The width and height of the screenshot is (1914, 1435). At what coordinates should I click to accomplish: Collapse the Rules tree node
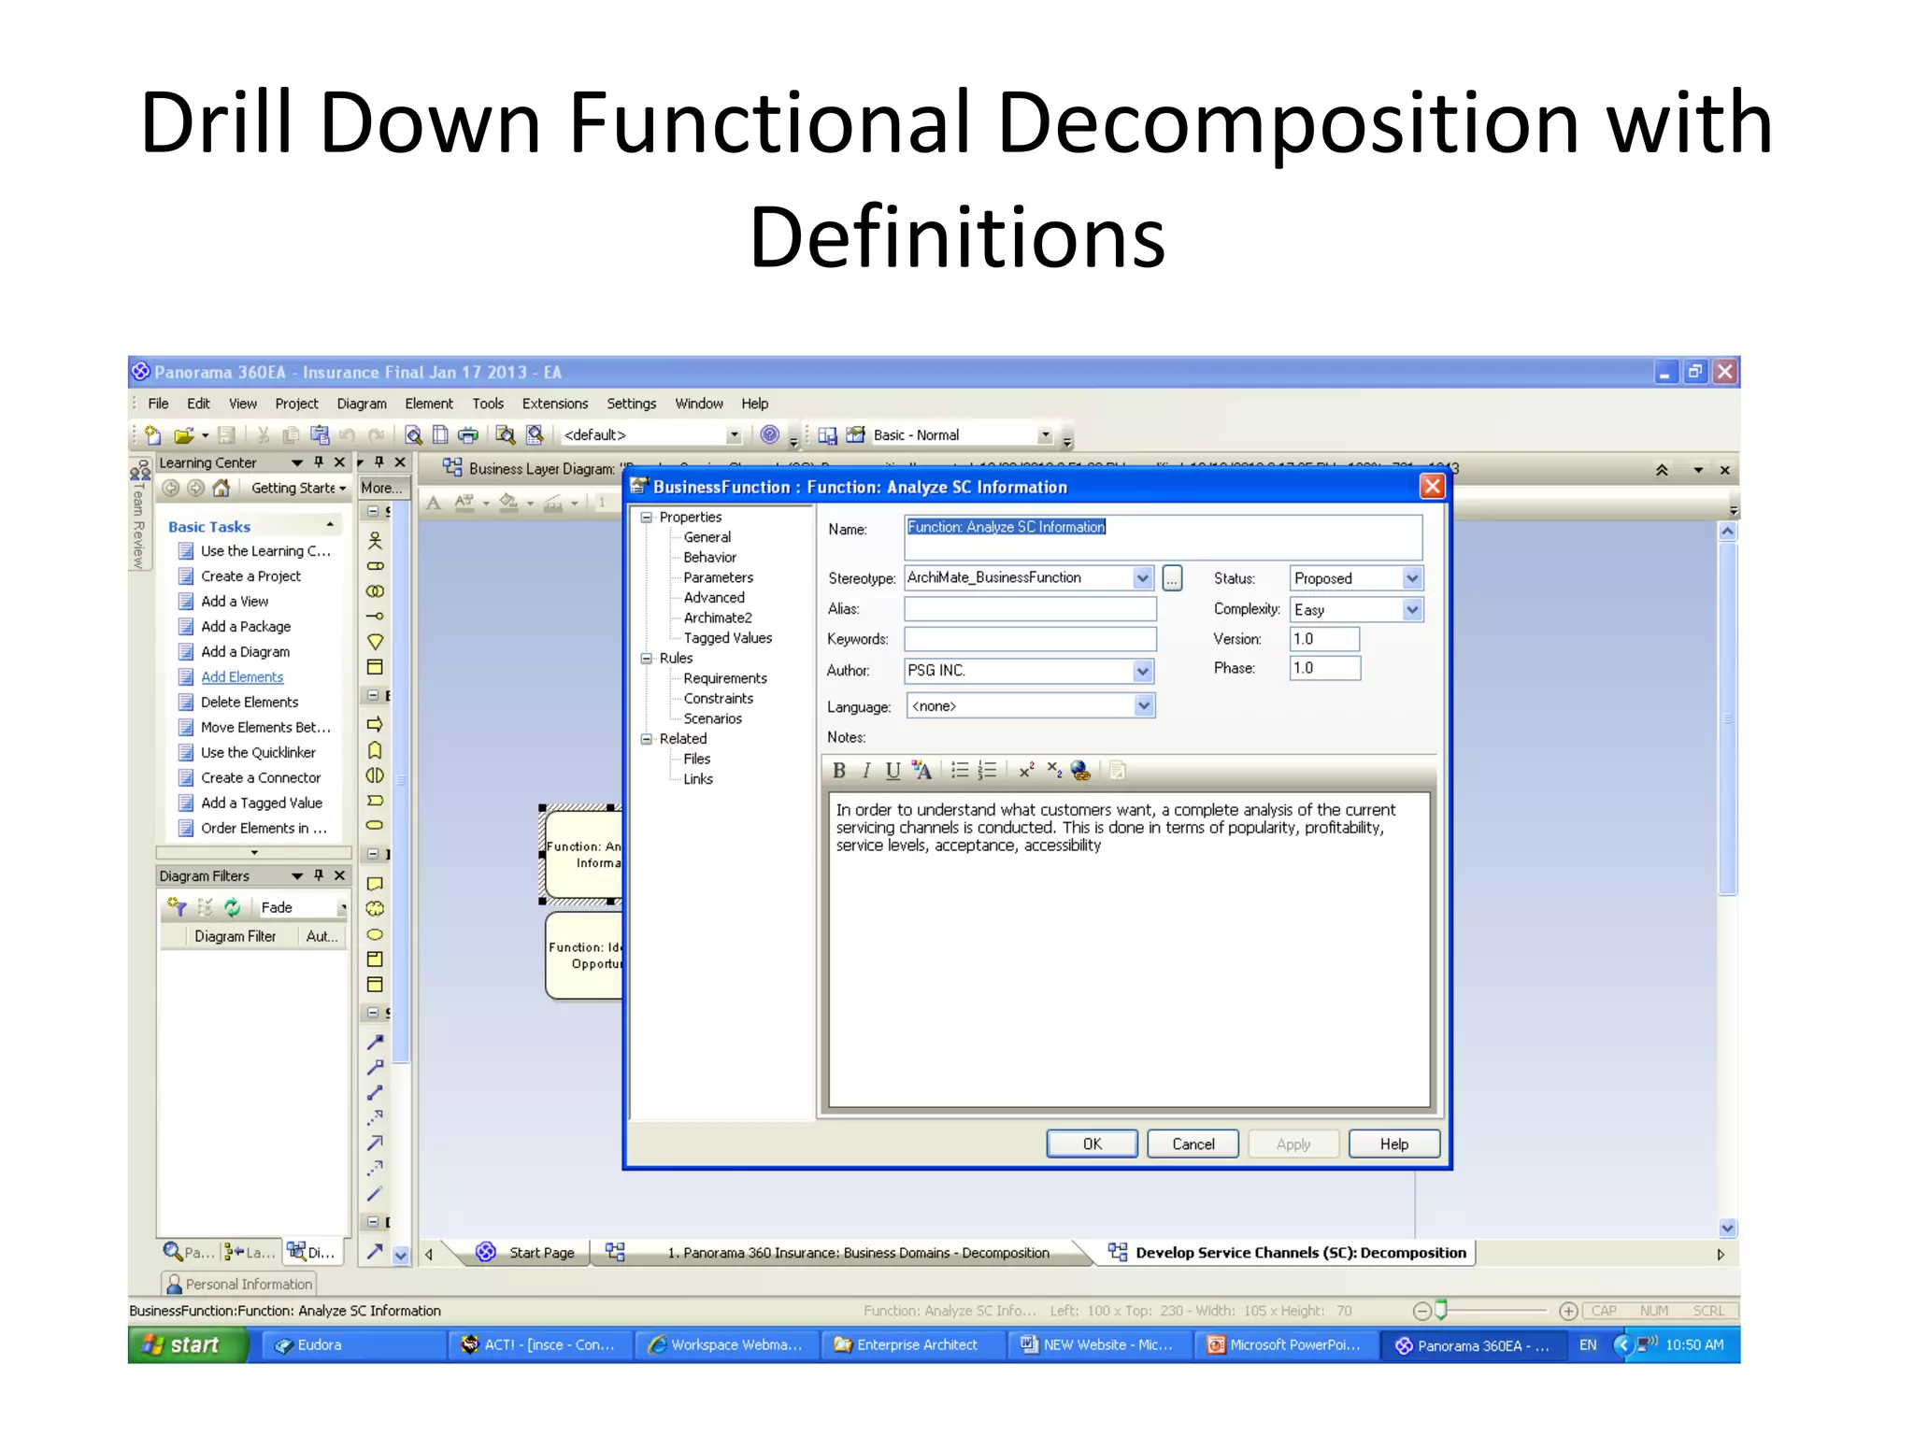(x=646, y=659)
